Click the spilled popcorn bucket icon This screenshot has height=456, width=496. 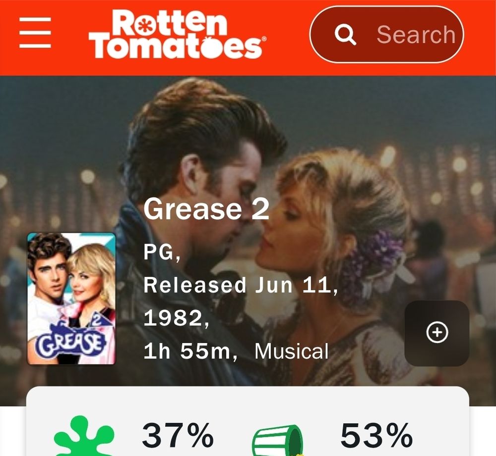click(x=277, y=441)
